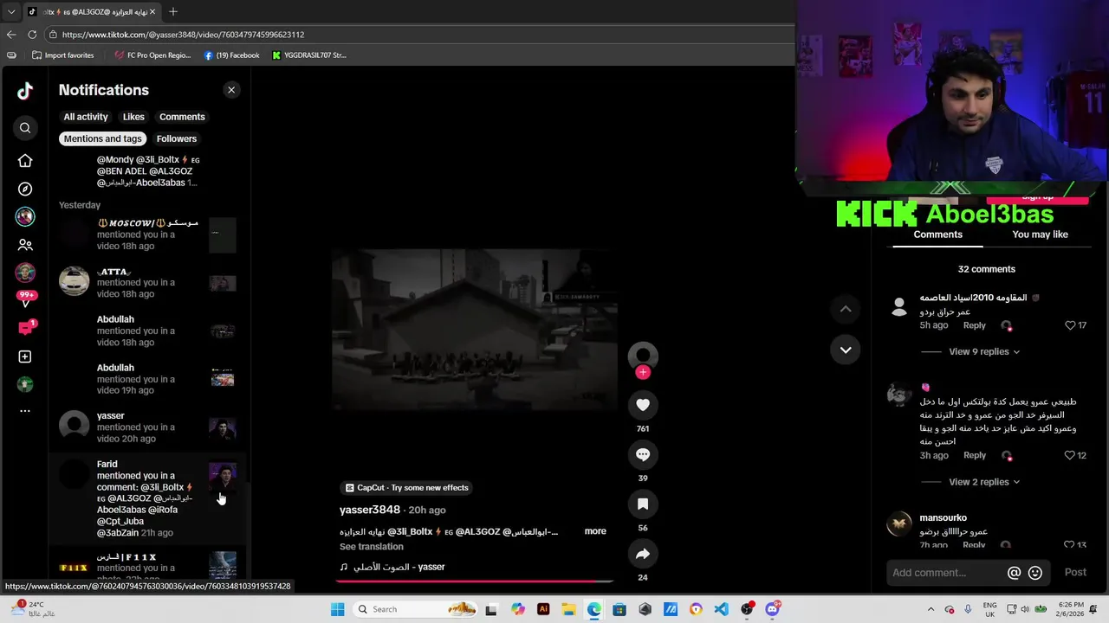Like the comment with 12 likes
Screen dimensions: 1109x623
1070,455
